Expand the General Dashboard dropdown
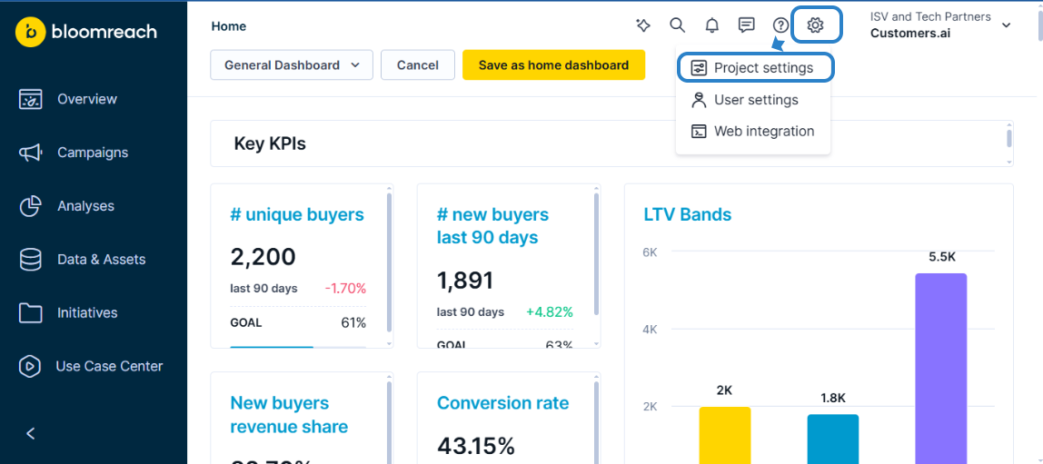The width and height of the screenshot is (1043, 464). (x=292, y=65)
